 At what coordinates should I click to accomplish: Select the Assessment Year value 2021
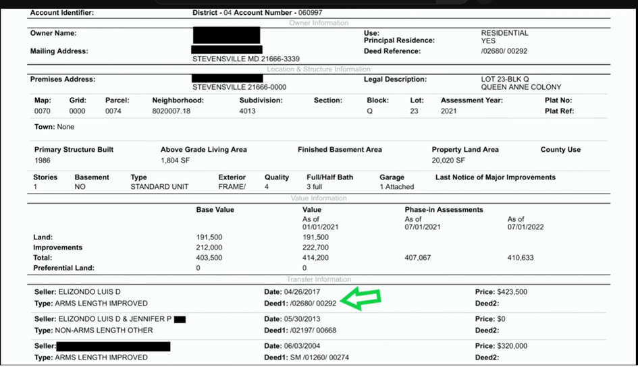coord(449,111)
